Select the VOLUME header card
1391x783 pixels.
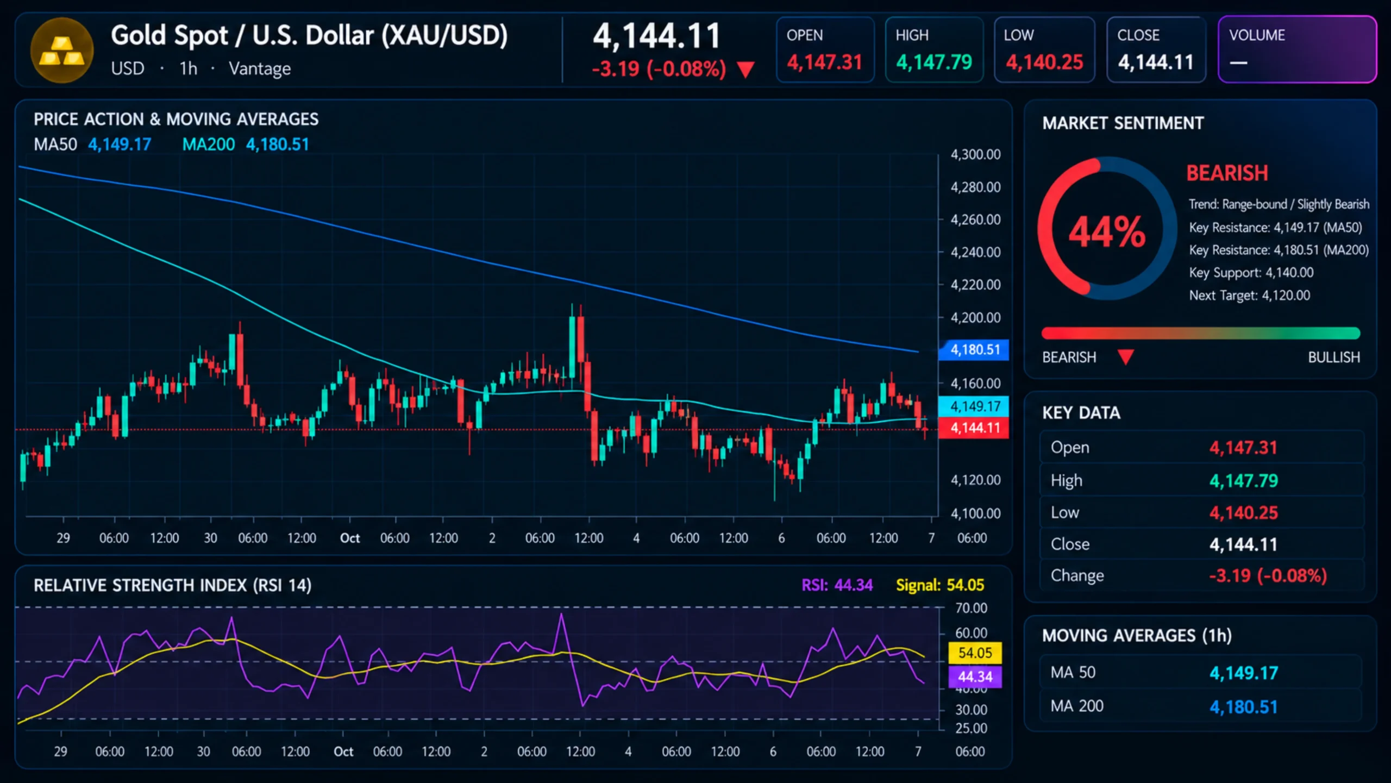coord(1297,50)
